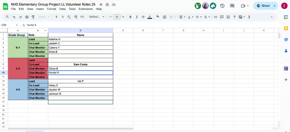Activate the paint format tool
The height and width of the screenshot is (132, 290).
coord(33,17)
